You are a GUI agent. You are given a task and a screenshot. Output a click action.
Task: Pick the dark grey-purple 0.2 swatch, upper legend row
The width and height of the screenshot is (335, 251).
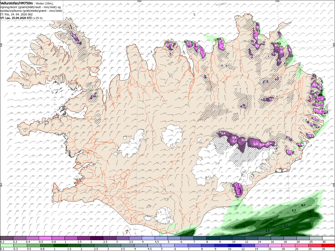tap(7, 238)
